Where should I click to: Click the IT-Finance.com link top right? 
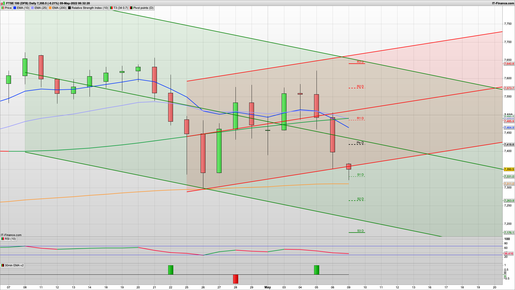(x=503, y=3)
